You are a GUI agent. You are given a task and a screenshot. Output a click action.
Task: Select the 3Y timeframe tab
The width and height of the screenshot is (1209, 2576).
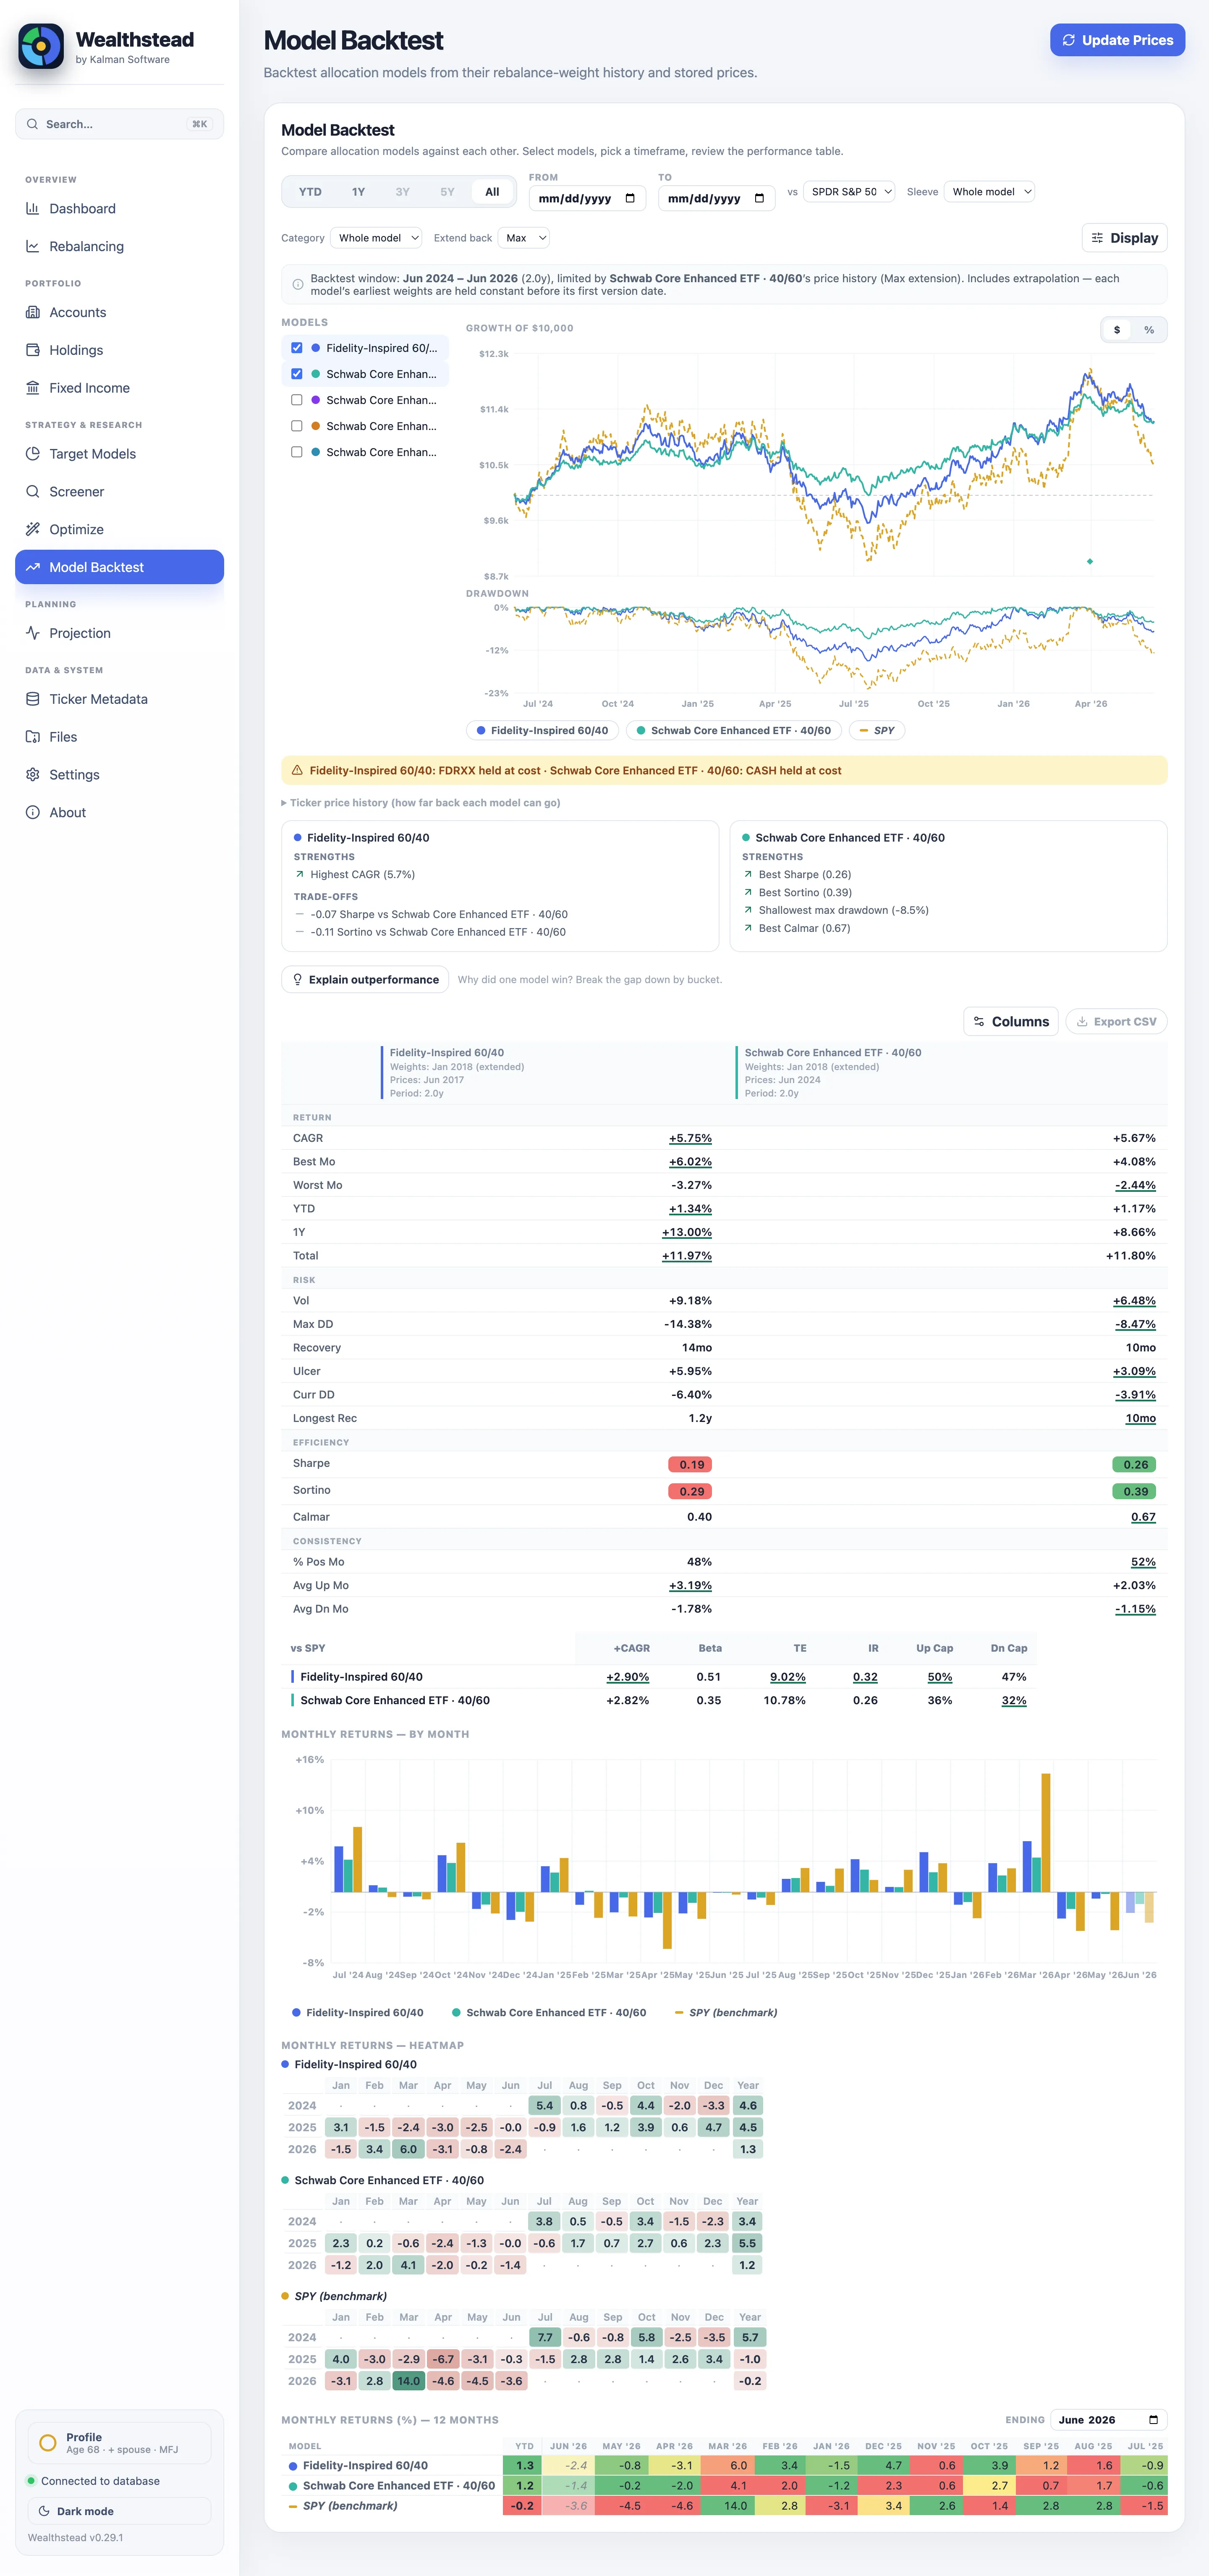(403, 192)
